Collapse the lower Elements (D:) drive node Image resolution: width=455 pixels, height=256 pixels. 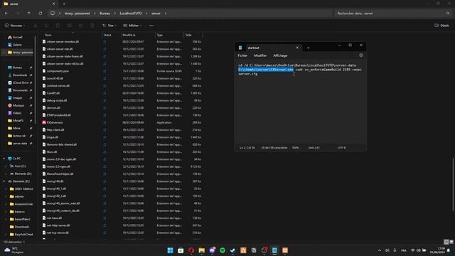coord(4,181)
